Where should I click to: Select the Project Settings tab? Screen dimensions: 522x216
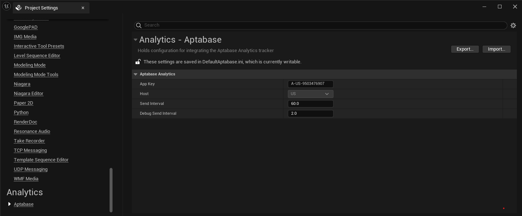coord(51,8)
